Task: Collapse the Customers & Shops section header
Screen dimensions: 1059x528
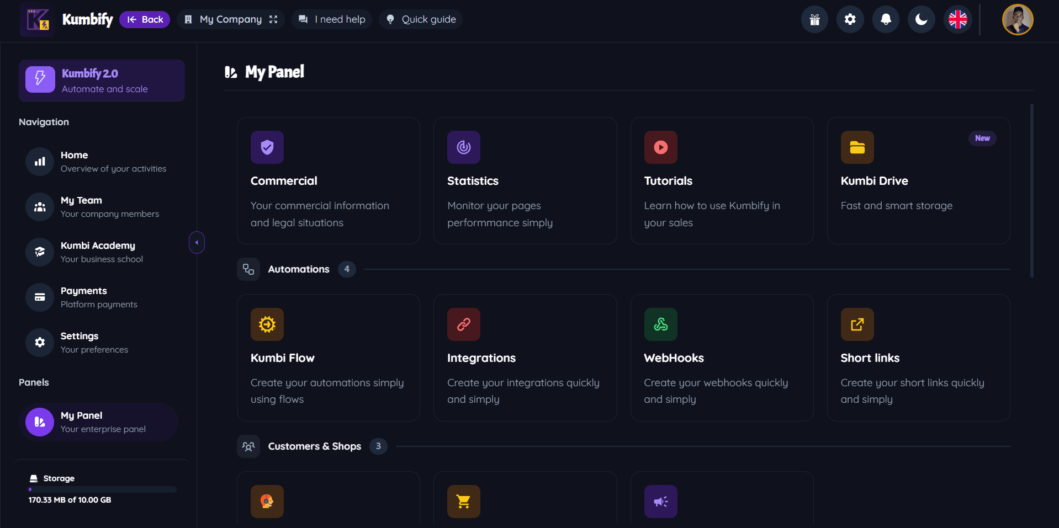Action: 623,446
